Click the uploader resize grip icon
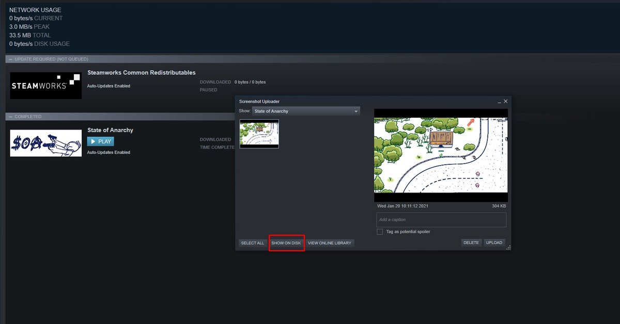Viewport: 620px width, 324px height. (x=508, y=248)
